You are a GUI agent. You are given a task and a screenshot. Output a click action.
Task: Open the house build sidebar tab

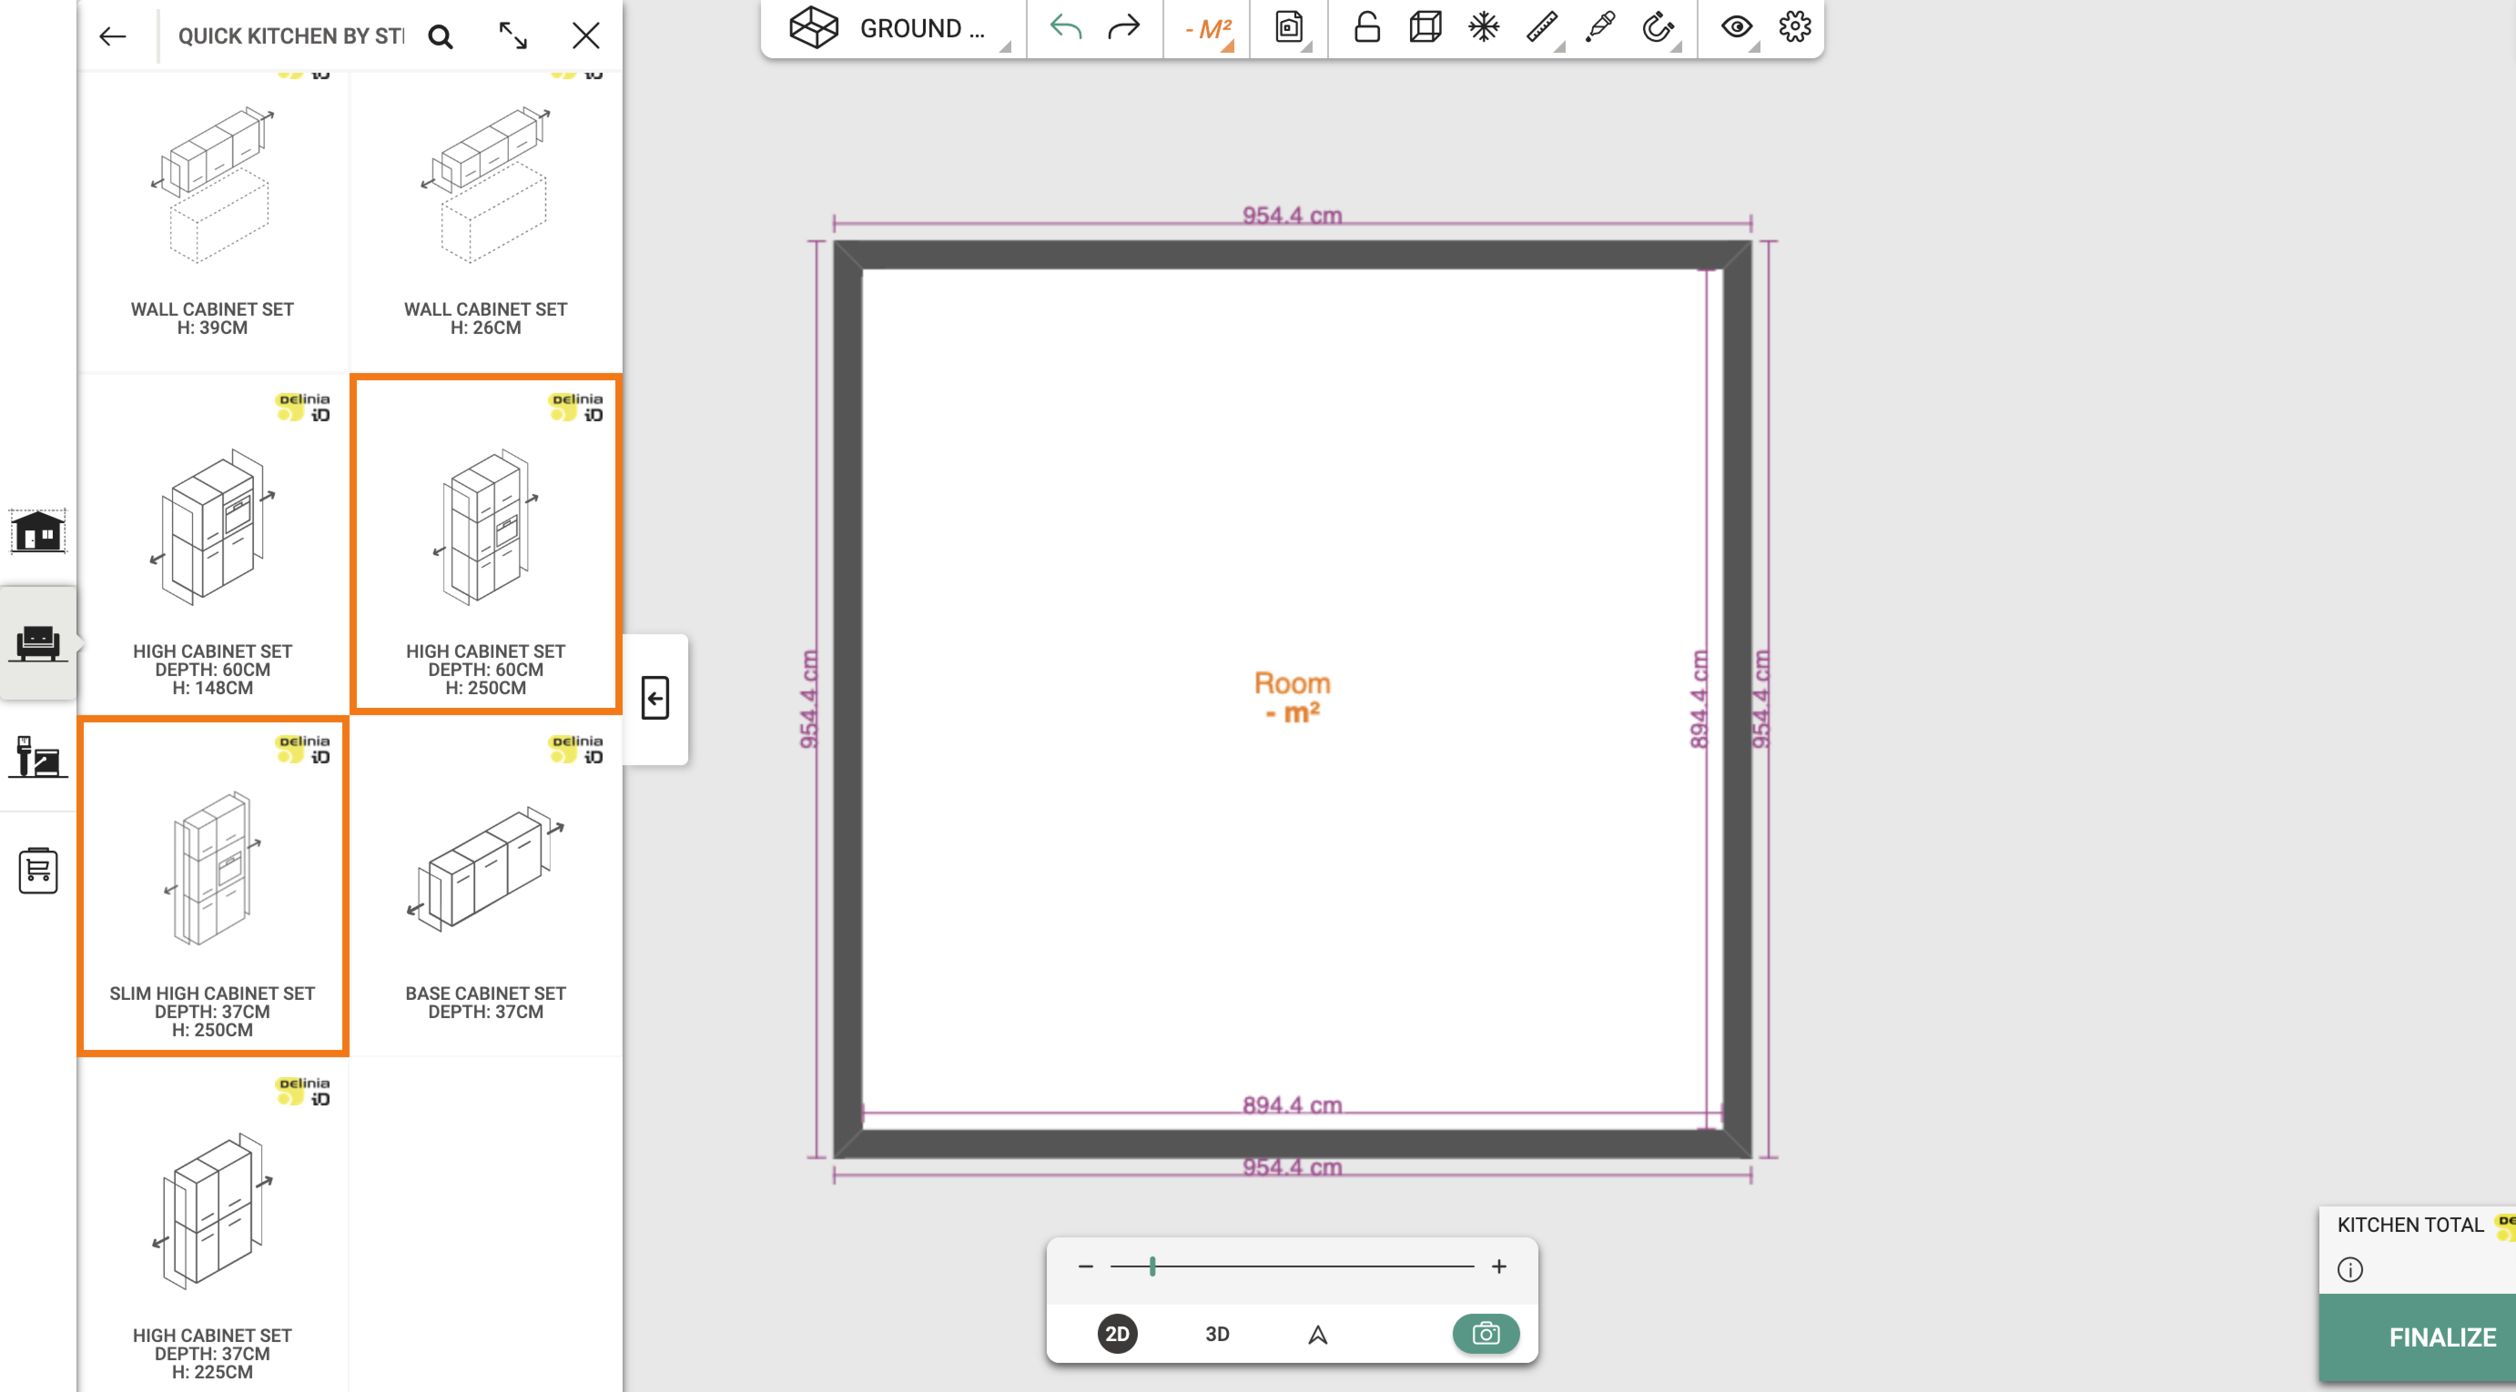point(38,531)
